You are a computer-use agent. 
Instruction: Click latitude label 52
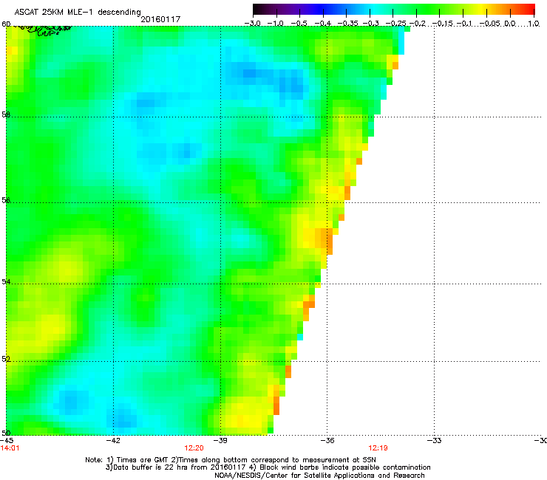click(6, 359)
